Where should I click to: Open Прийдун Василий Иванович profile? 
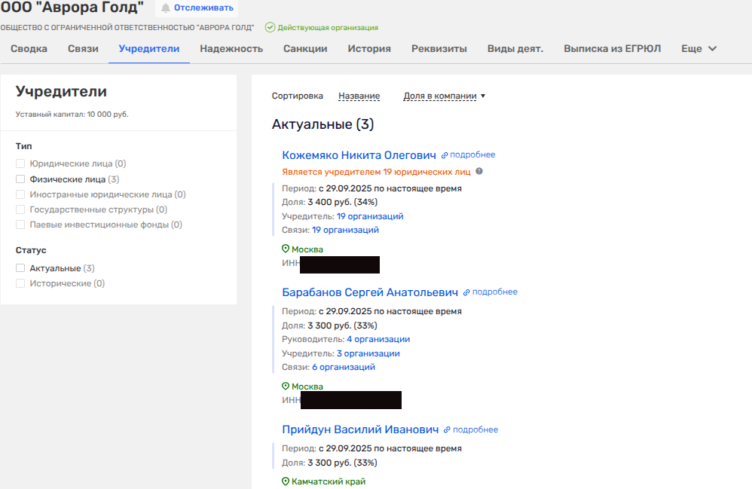pos(360,429)
